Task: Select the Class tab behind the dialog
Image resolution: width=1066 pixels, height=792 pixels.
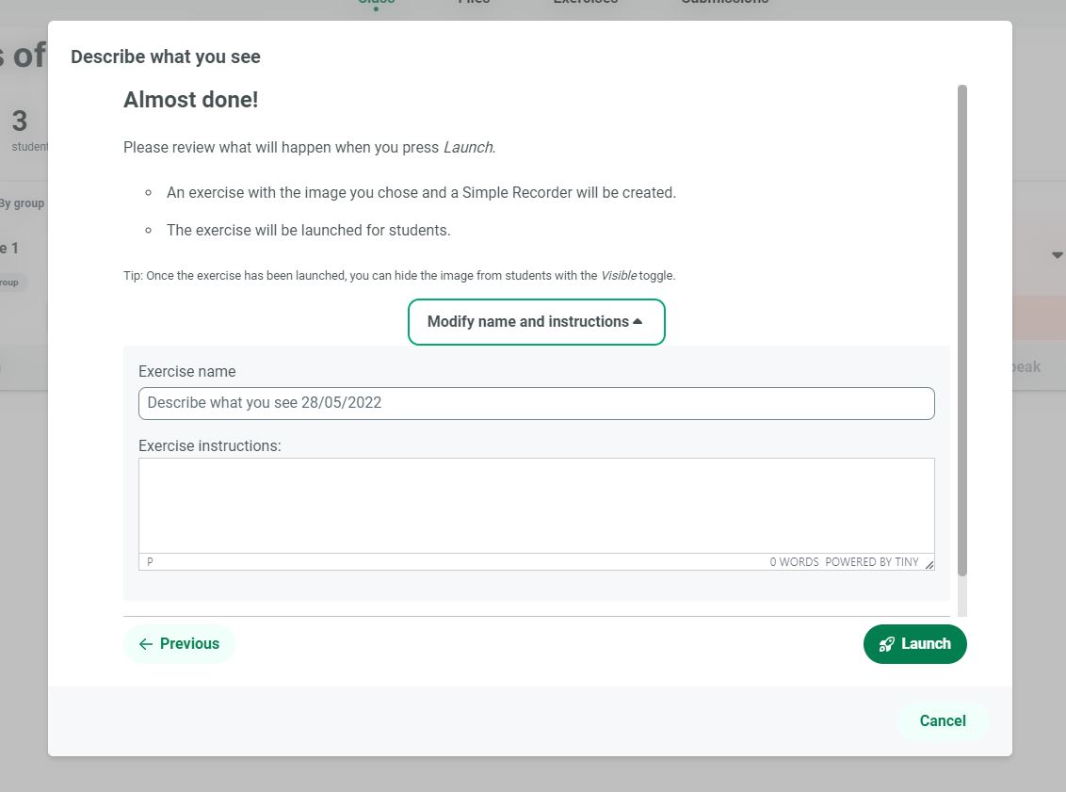Action: tap(376, 3)
